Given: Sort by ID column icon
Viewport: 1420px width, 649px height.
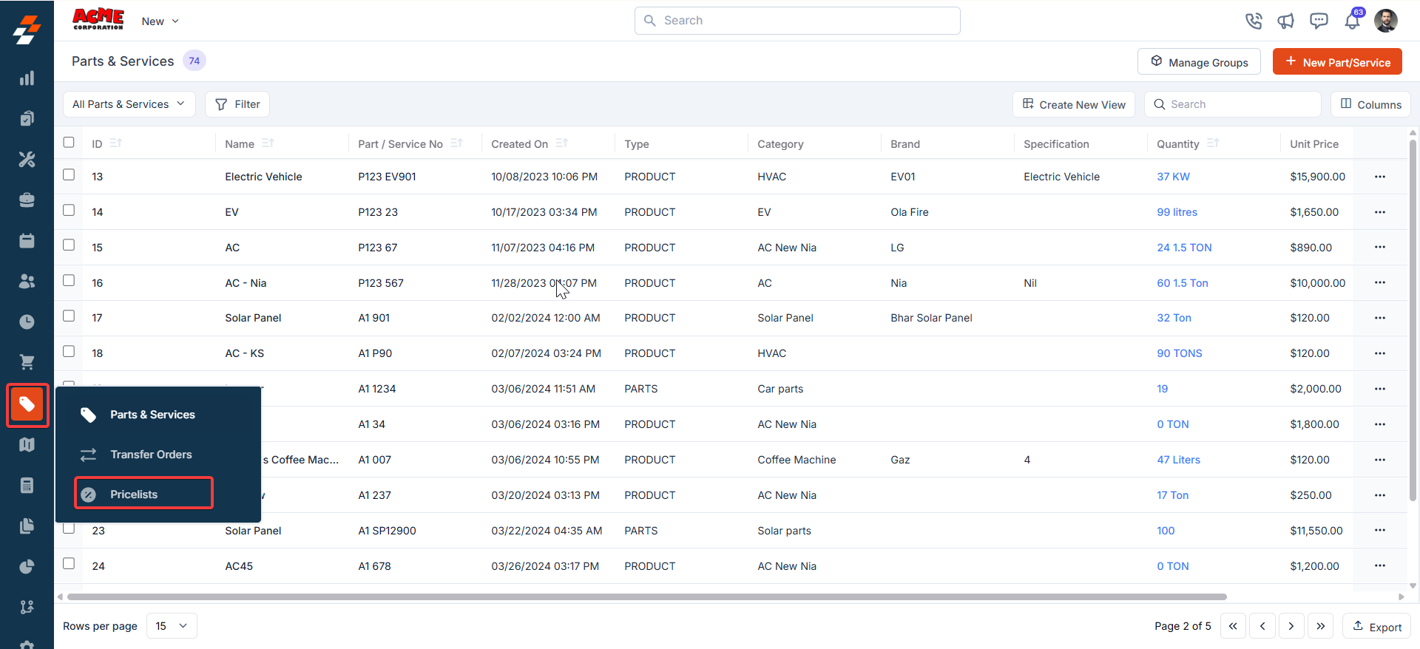Looking at the screenshot, I should tap(115, 143).
